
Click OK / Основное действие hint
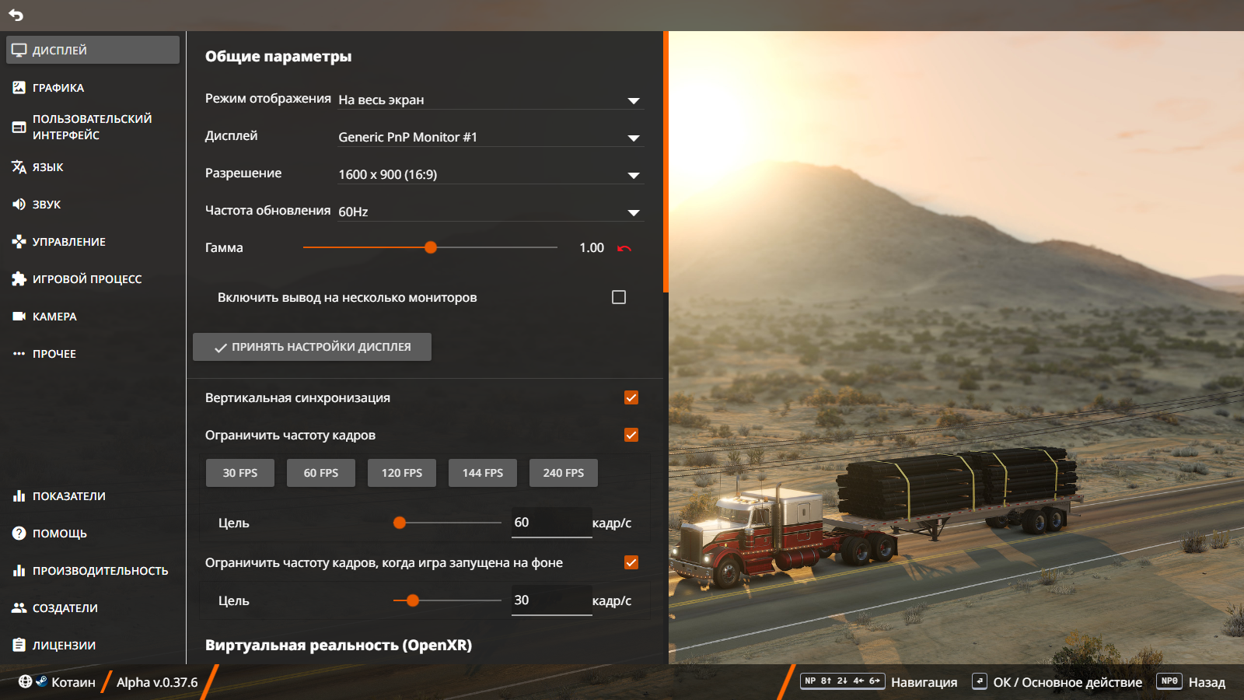point(1068,682)
